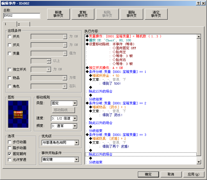207x180 pixels.
Task: Click the event name field EV002
Action: click(x=22, y=16)
